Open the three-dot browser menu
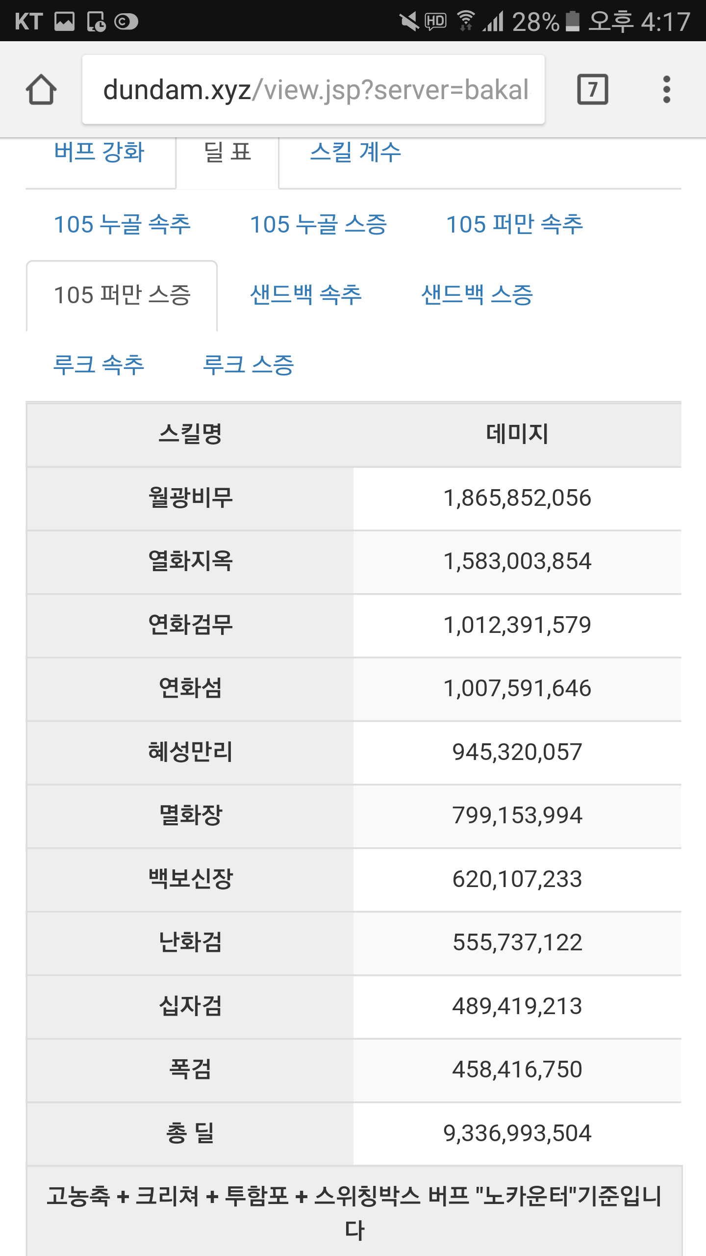Image resolution: width=706 pixels, height=1256 pixels. click(x=666, y=89)
